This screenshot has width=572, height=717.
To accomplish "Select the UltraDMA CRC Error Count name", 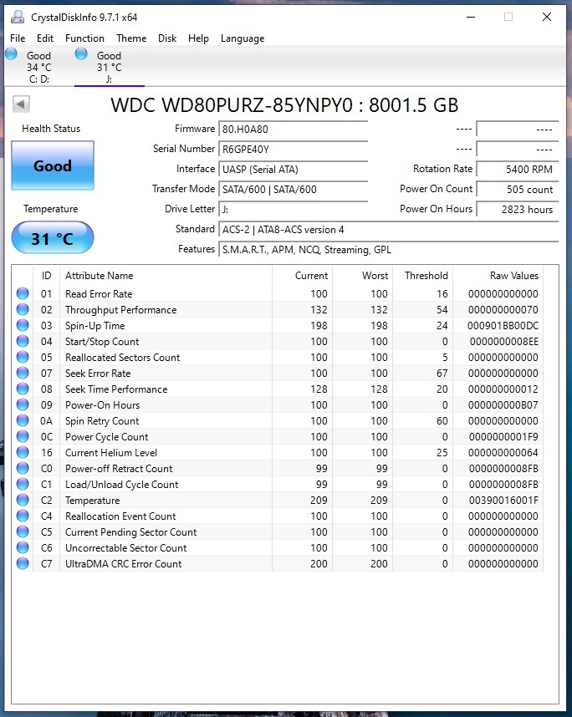I will 124,564.
